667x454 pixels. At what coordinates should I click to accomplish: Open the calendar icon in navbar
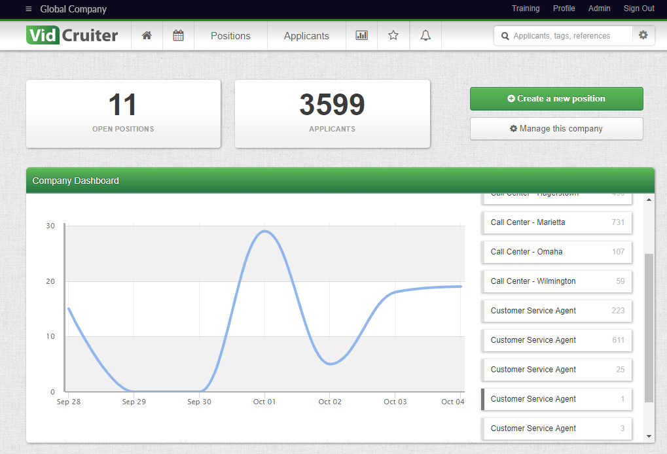click(x=178, y=35)
